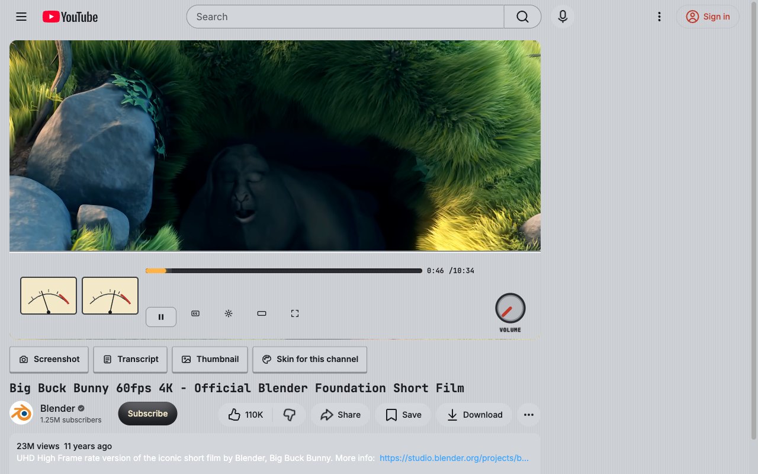
Task: Open player settings gear
Action: pos(229,313)
